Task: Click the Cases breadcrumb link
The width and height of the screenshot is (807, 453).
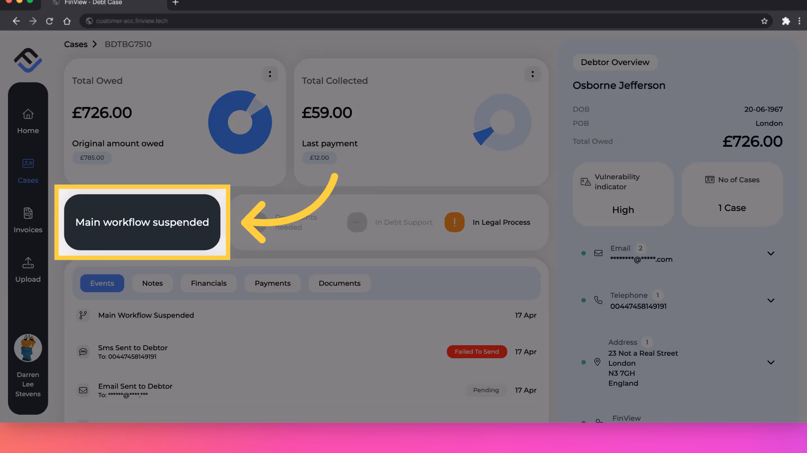Action: (76, 44)
